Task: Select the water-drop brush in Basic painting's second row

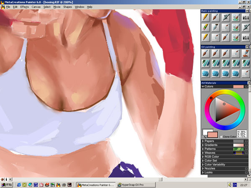Action: pyautogui.click(x=226, y=28)
